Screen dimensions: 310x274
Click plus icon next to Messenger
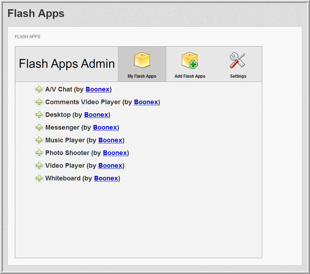coord(39,127)
